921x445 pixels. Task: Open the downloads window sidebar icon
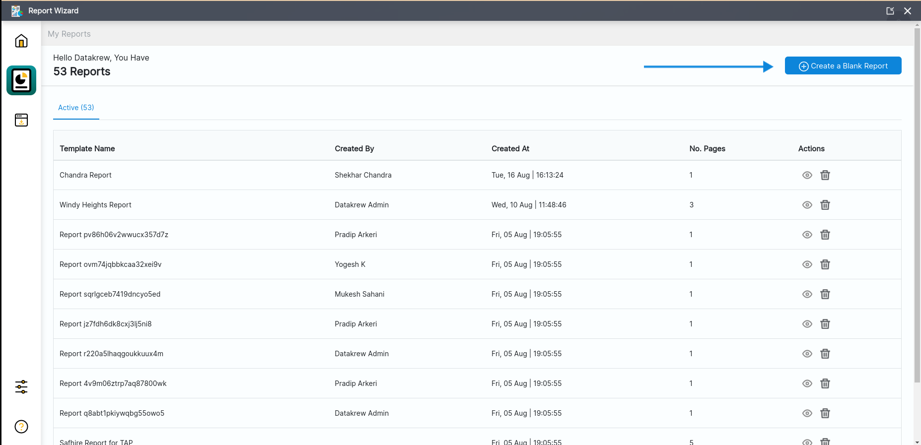(x=21, y=120)
